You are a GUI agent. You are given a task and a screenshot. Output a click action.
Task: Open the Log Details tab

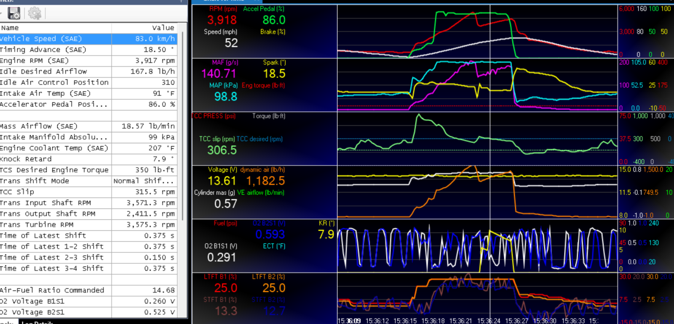click(x=37, y=322)
